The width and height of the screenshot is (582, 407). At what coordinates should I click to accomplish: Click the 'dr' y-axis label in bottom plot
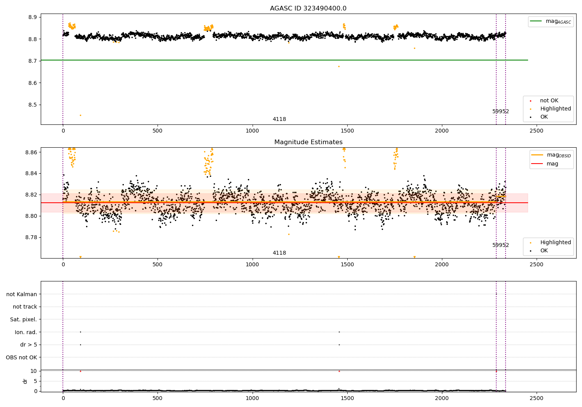point(25,381)
